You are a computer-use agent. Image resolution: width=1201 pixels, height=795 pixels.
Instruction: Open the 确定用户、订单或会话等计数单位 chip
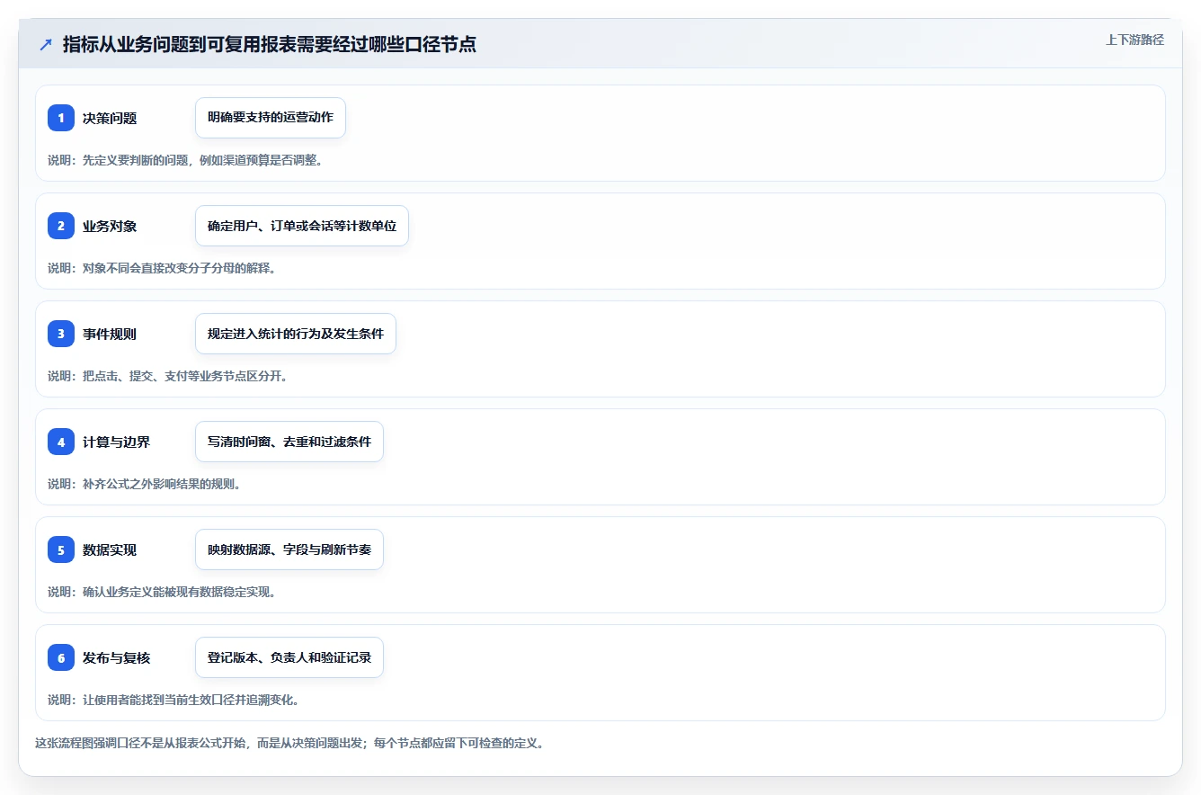tap(302, 226)
